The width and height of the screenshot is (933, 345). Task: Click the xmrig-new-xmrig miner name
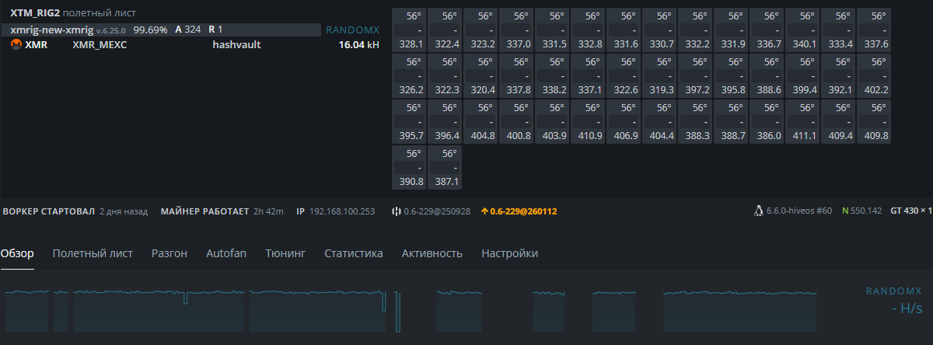[52, 30]
